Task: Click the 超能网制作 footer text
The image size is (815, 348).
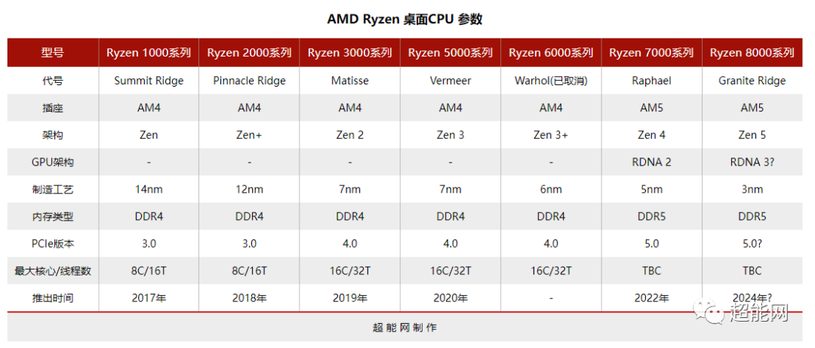Action: click(x=404, y=327)
